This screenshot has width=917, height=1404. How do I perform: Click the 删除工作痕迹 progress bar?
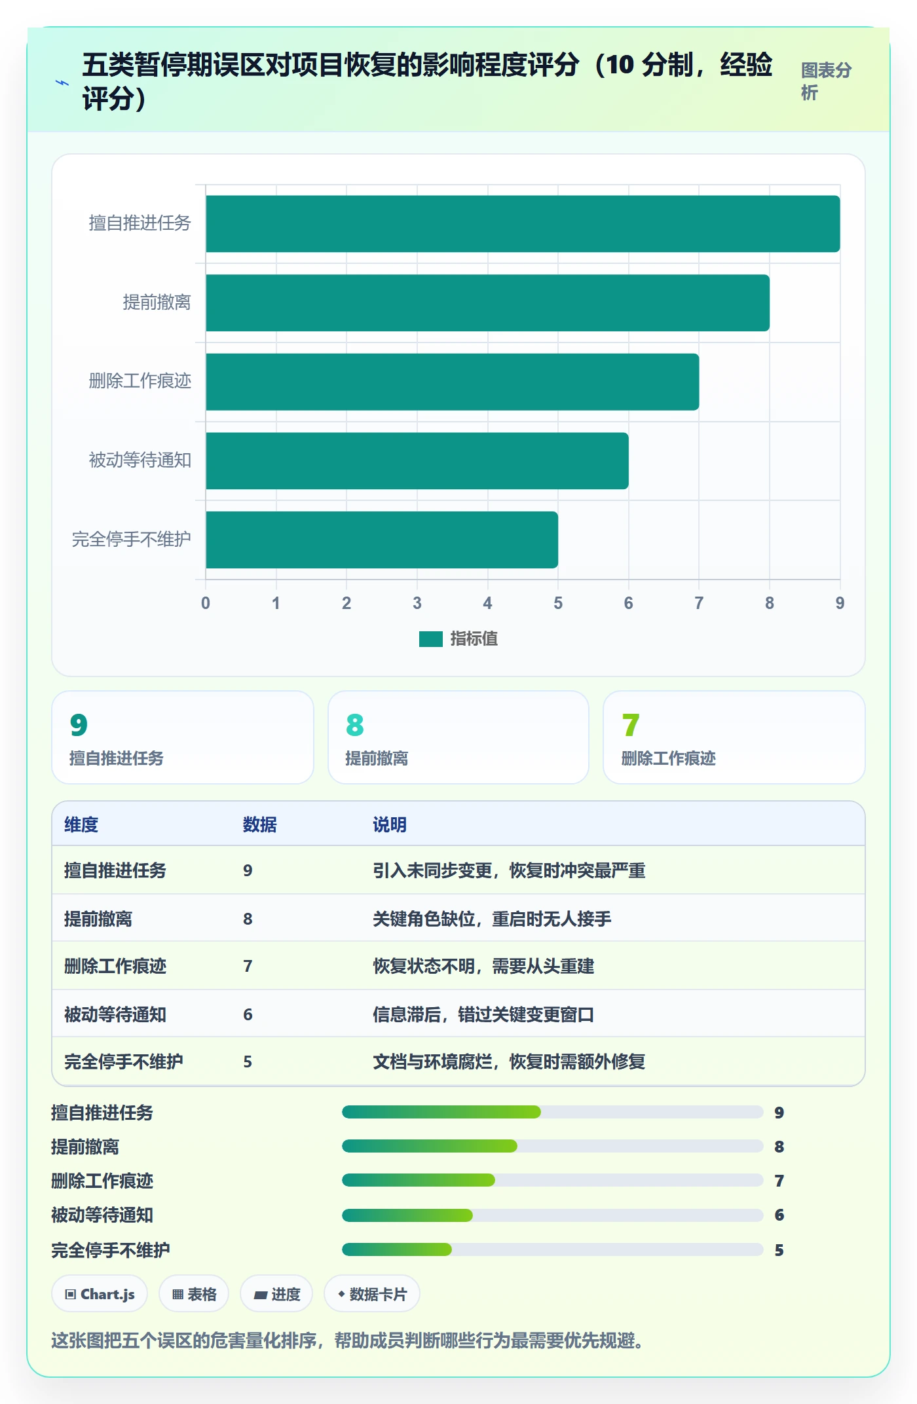click(553, 1180)
